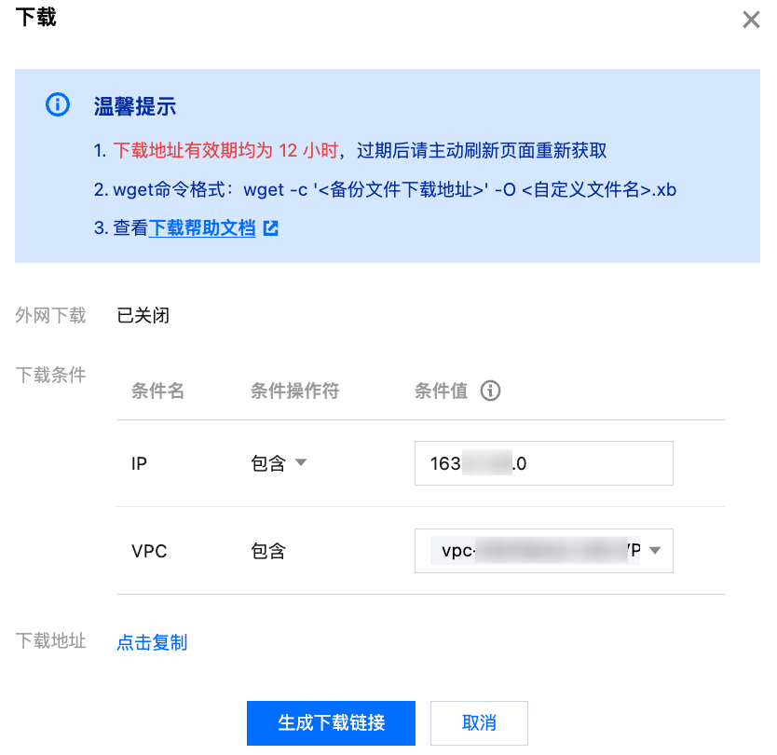Click the VPC row 包含 operator text

(x=268, y=551)
